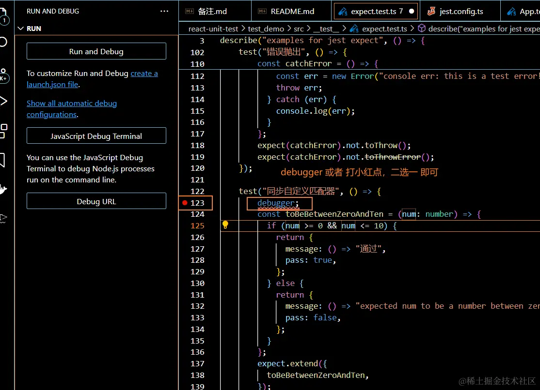This screenshot has width=540, height=390.
Task: Open react-unit-test breadcrumb dropdown
Action: click(213, 29)
